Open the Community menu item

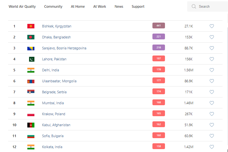point(53,6)
